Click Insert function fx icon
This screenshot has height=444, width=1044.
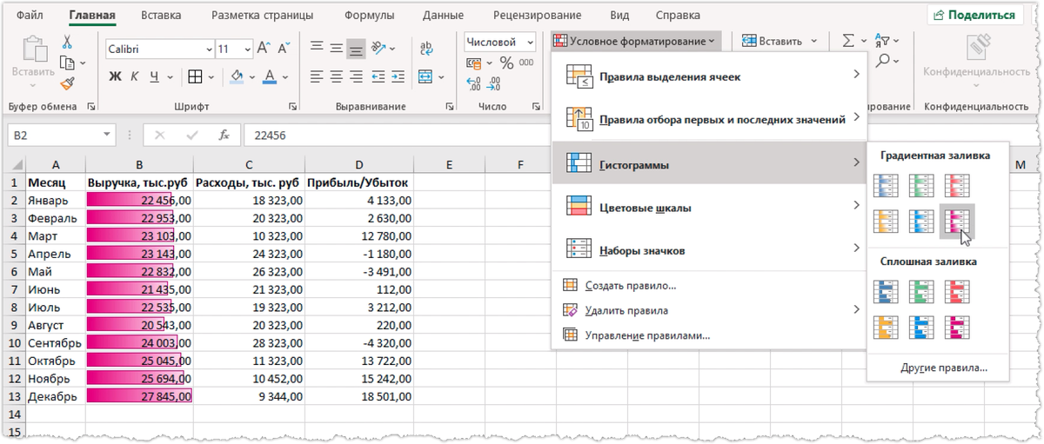click(x=224, y=136)
